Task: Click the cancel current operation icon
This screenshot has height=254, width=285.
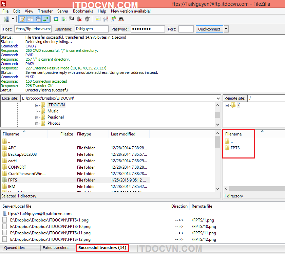Action: [72, 19]
